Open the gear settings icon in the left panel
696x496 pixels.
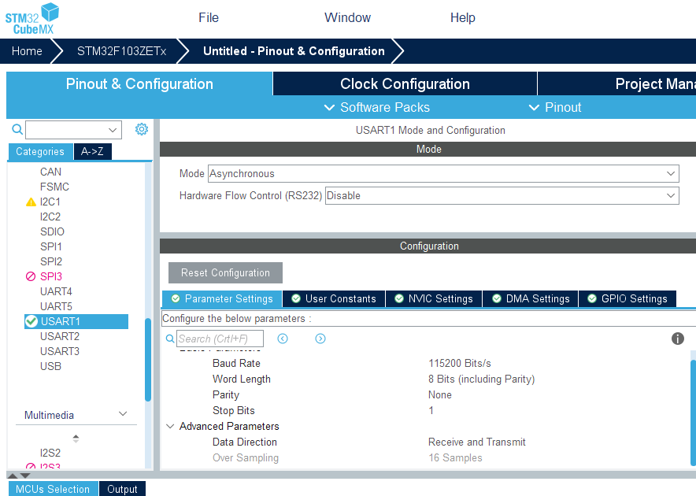142,129
